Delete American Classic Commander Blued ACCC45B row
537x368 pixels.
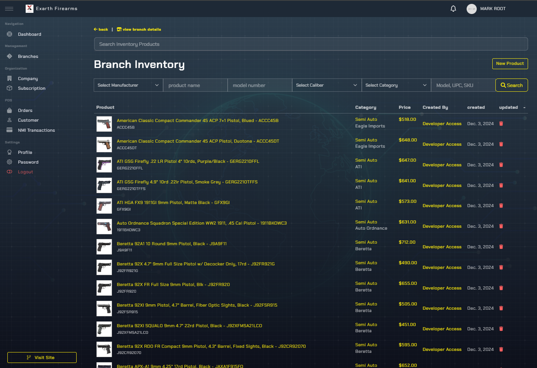tap(501, 124)
